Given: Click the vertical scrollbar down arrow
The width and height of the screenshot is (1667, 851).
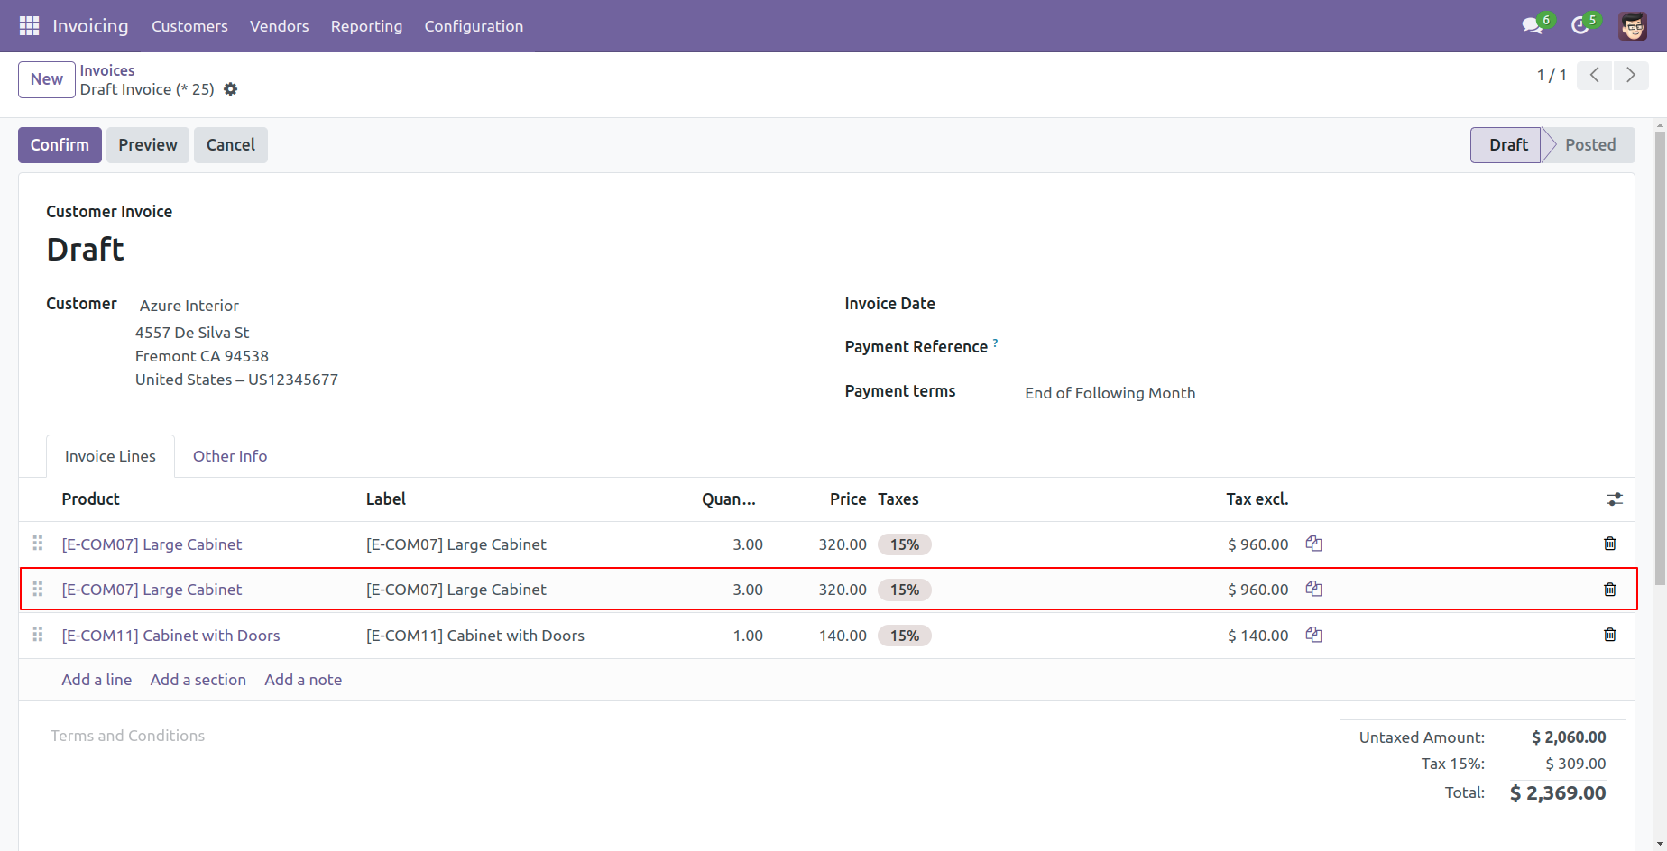Looking at the screenshot, I should (1660, 845).
